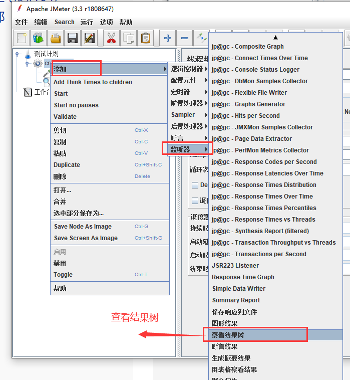Click the Copy toolbar icon
The width and height of the screenshot is (350, 380).
[x=129, y=38]
